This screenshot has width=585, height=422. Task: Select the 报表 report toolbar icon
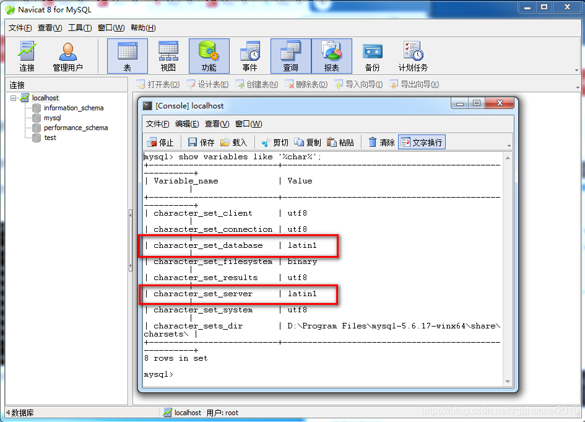coord(331,56)
